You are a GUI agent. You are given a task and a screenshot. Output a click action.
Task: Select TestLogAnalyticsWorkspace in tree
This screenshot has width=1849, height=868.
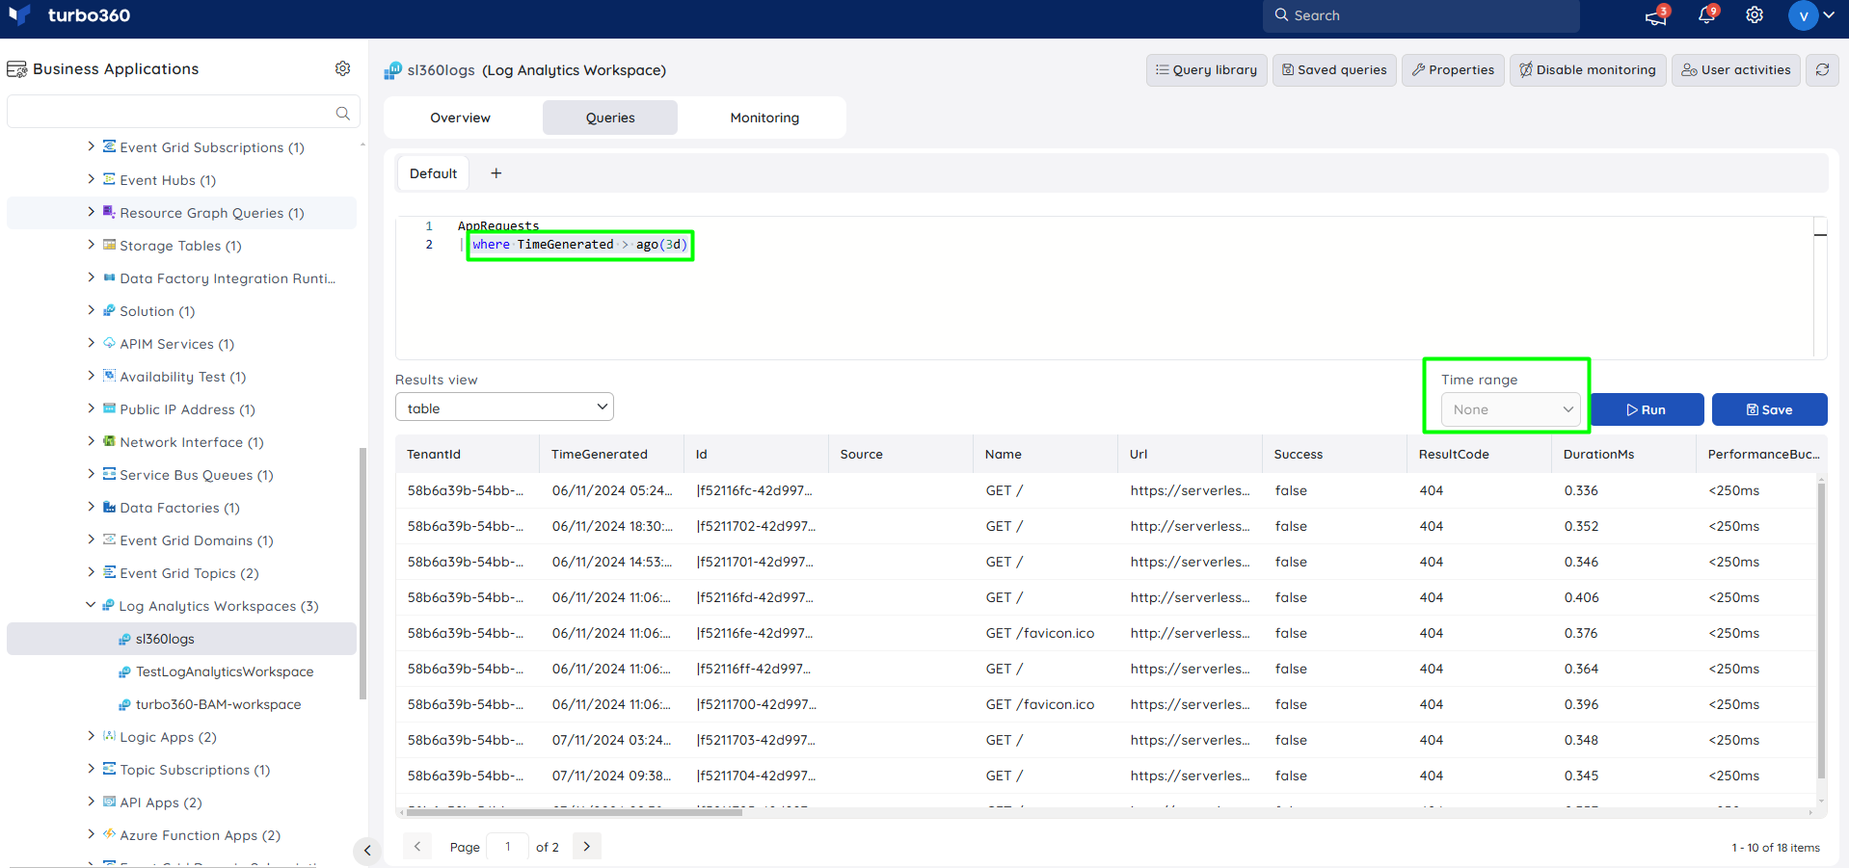click(x=225, y=671)
